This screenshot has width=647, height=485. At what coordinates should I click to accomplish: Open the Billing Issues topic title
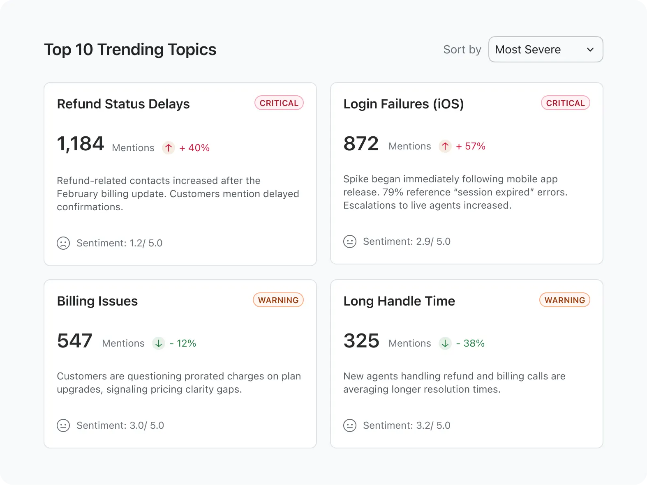97,301
